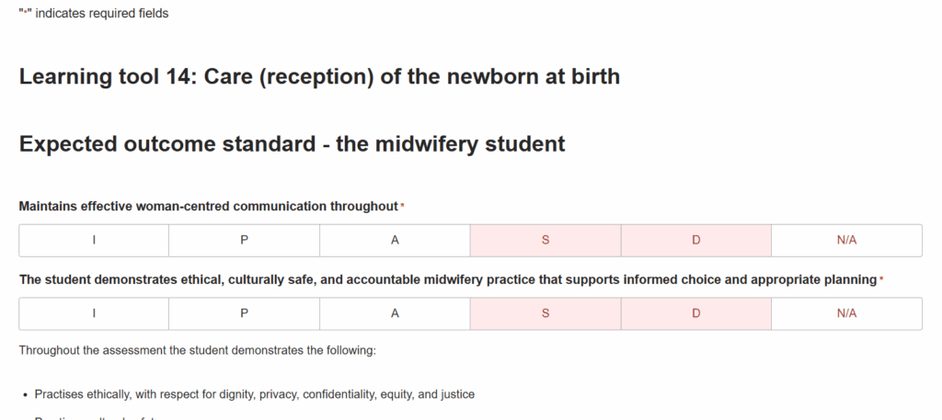Image resolution: width=942 pixels, height=420 pixels.
Task: Select I for woman-centred communication
Action: click(94, 240)
